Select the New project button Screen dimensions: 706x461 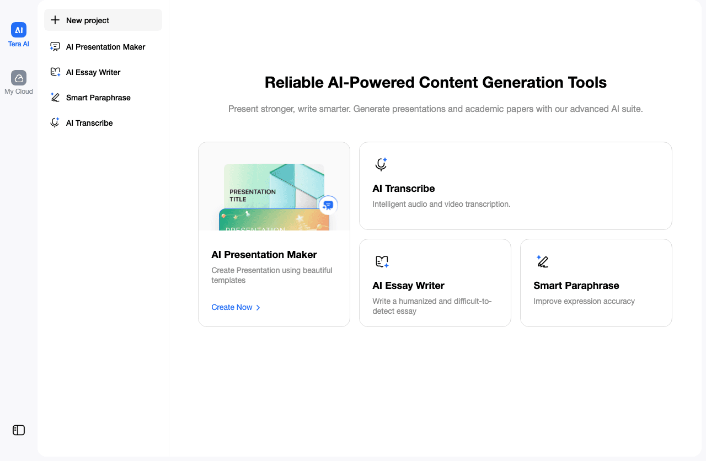(103, 20)
